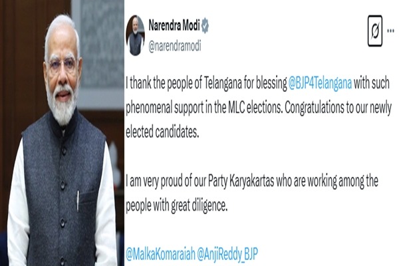Screen dimensions: 399x266
Task: Click the pen in the jacket pocket in photo
Action: pos(78,201)
